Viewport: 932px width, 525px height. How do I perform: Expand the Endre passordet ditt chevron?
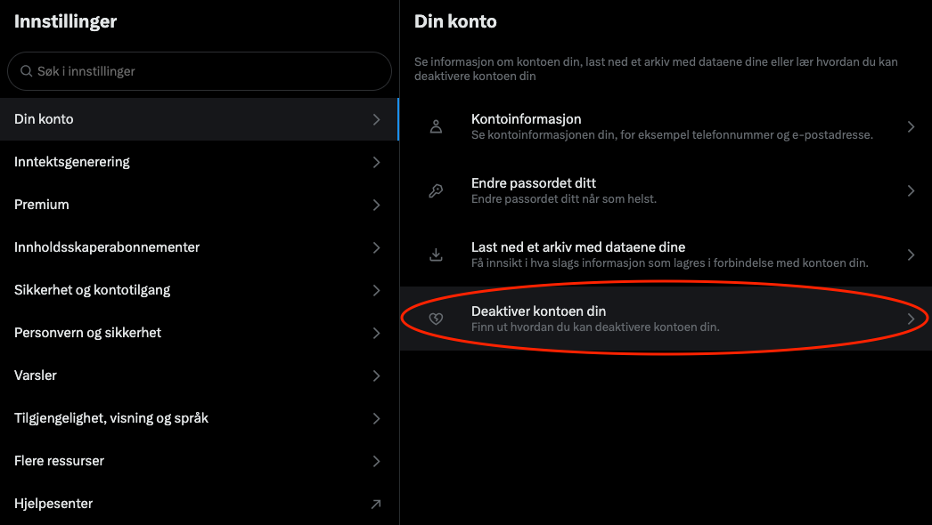(911, 190)
